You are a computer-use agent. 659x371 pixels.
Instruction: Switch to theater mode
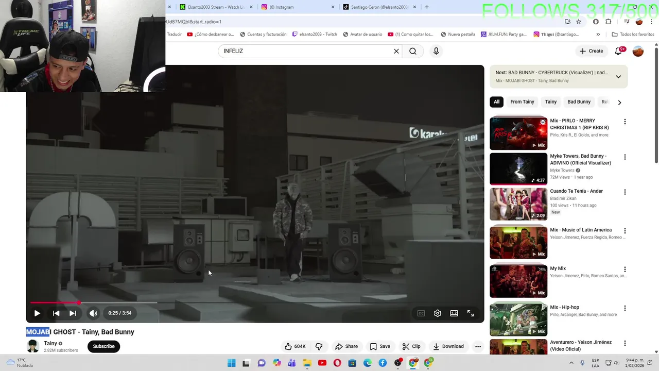[454, 313]
